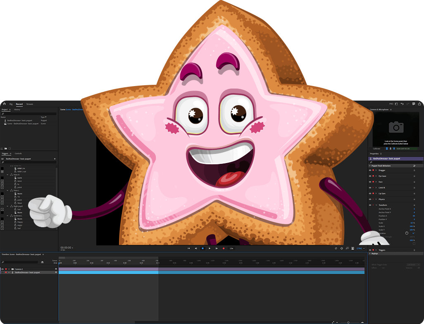Toggle visibility eye for Dragger behavior
The width and height of the screenshot is (424, 324).
pos(370,170)
